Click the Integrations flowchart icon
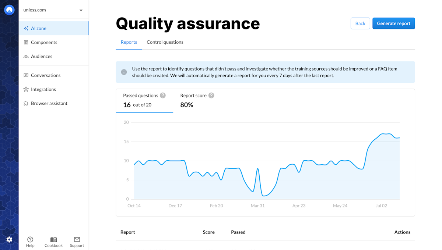 [x=26, y=89]
